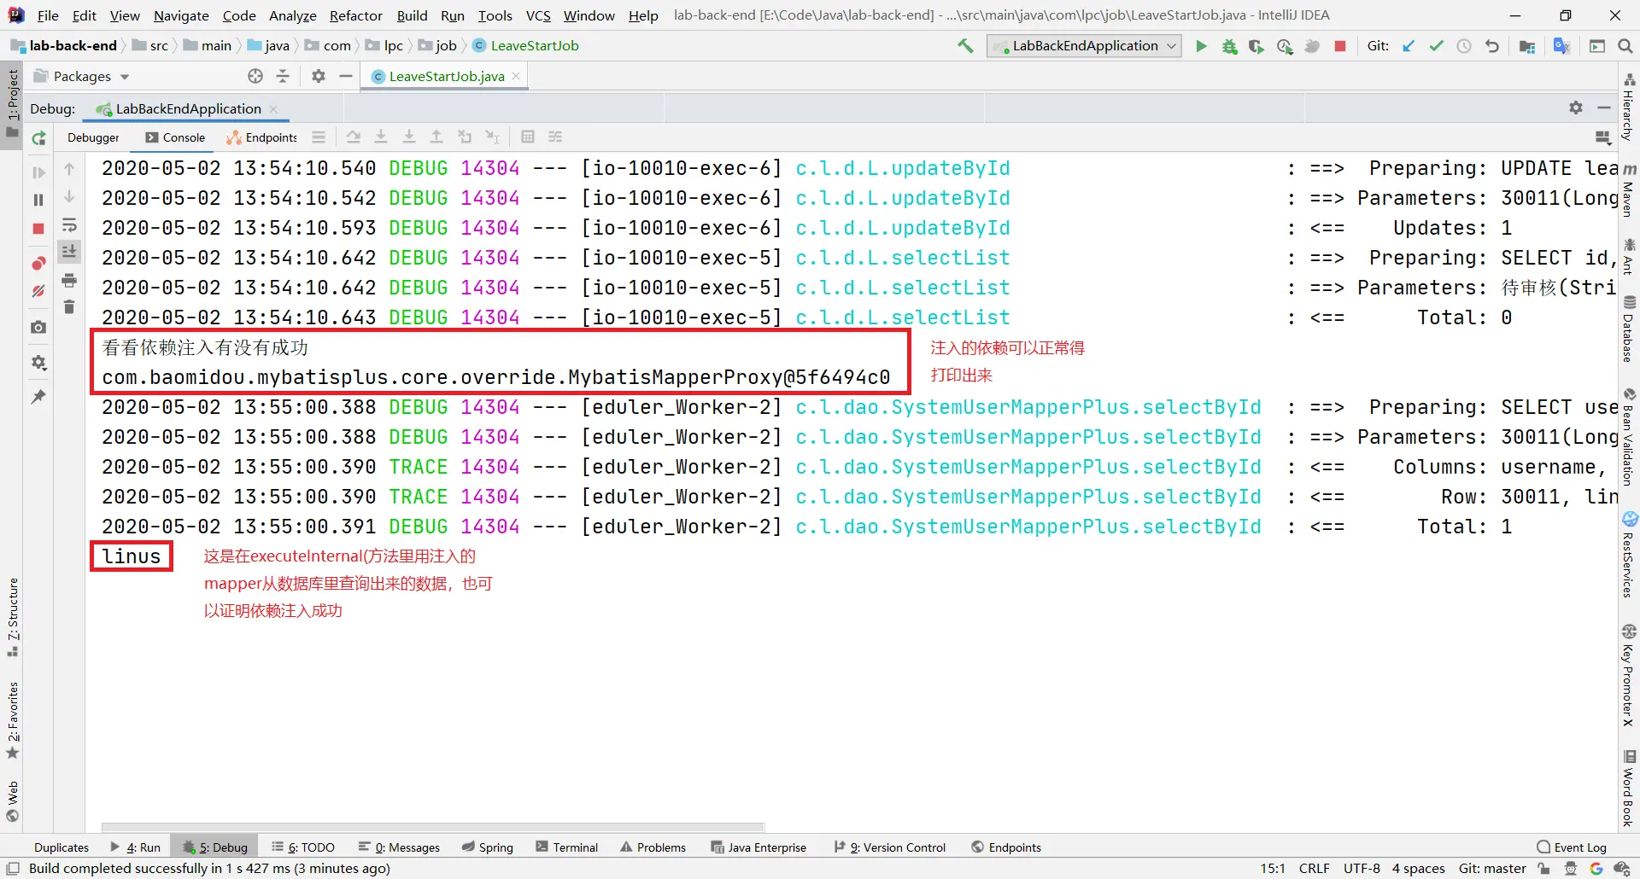
Task: Click the Git update project arrow
Action: point(1409,46)
